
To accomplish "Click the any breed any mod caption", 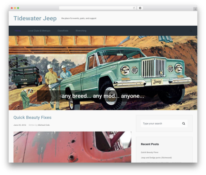I will click(103, 96).
